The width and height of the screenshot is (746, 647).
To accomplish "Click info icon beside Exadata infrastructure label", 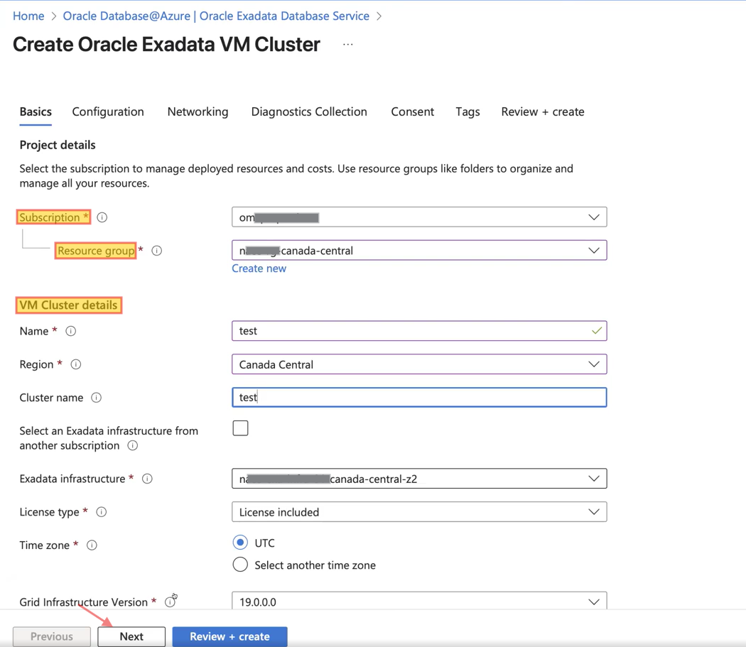I will click(147, 479).
